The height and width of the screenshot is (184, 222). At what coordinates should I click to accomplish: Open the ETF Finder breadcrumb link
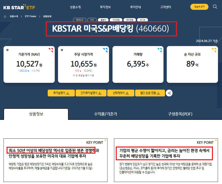30,16
